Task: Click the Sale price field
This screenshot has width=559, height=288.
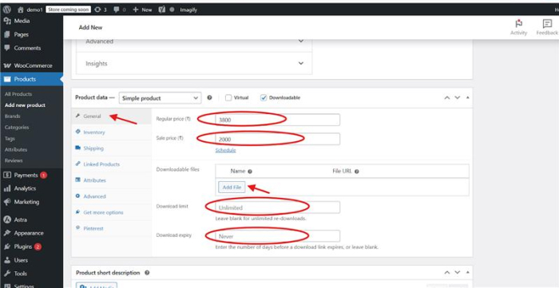Action: [277, 139]
